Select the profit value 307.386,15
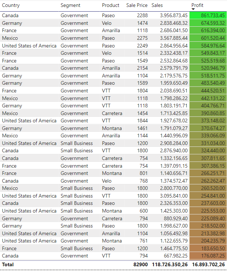This screenshot has width=227, height=271. click(x=213, y=166)
